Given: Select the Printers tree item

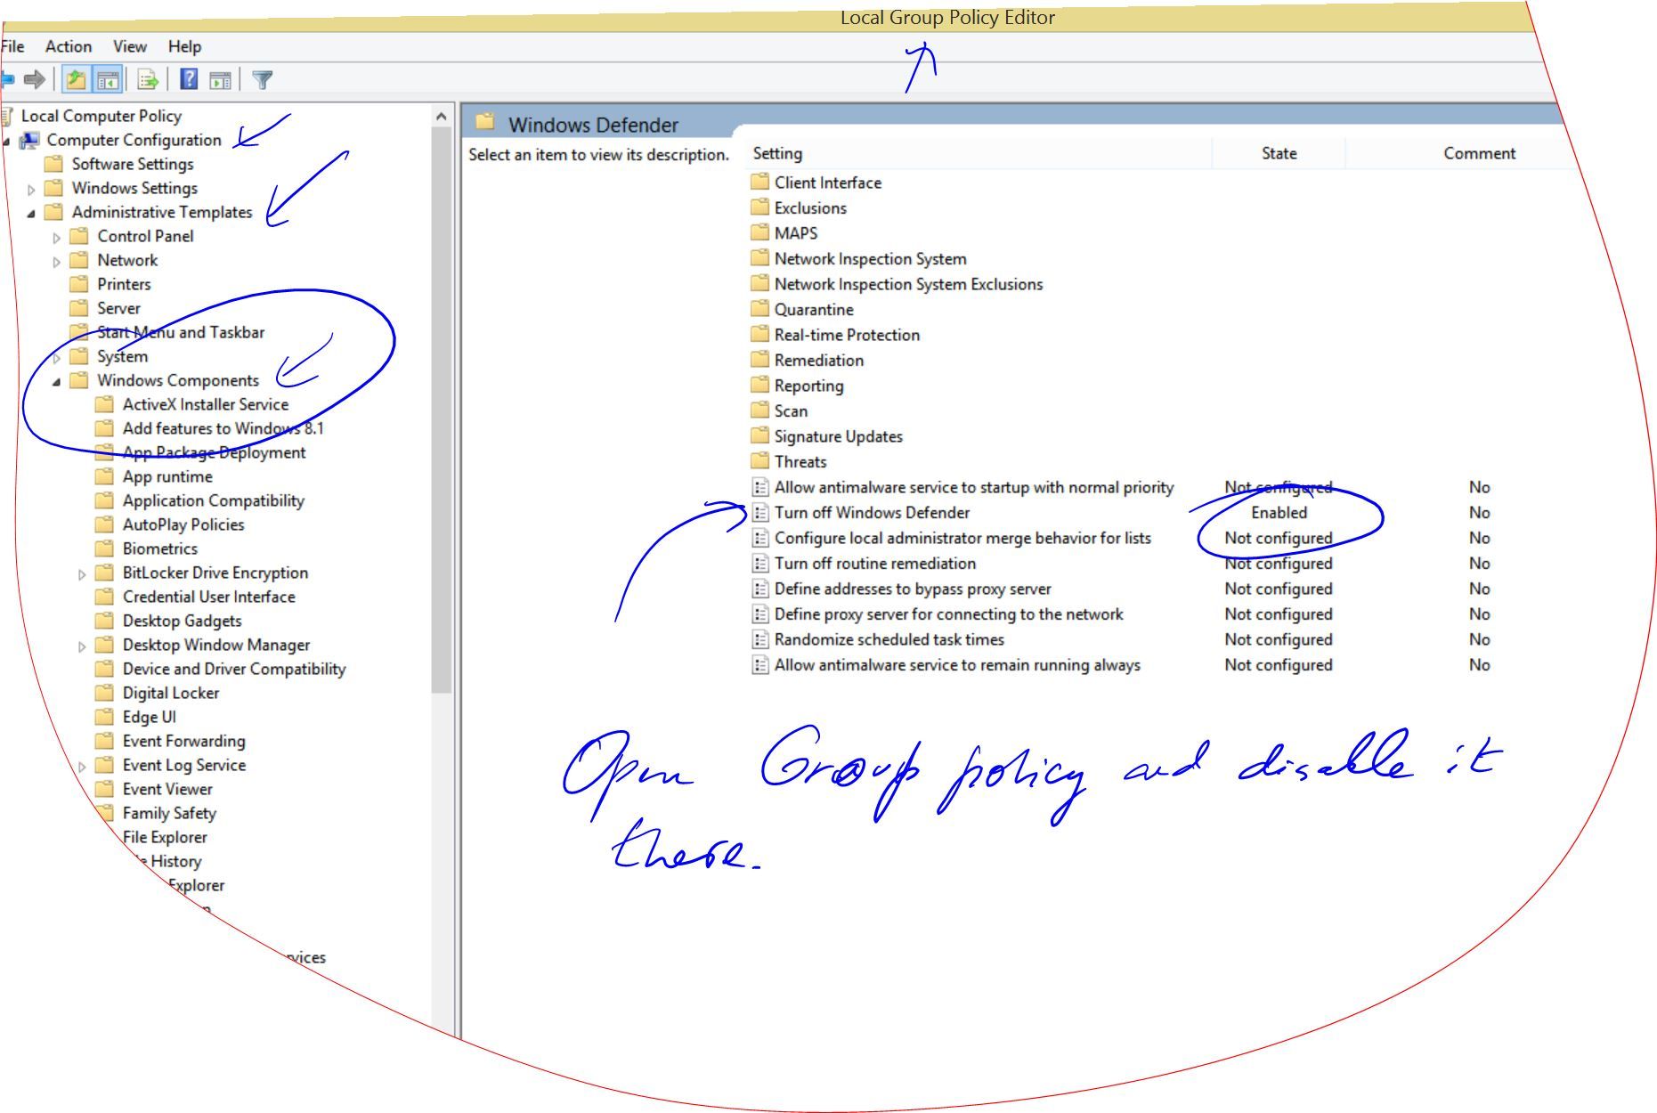Looking at the screenshot, I should [124, 284].
